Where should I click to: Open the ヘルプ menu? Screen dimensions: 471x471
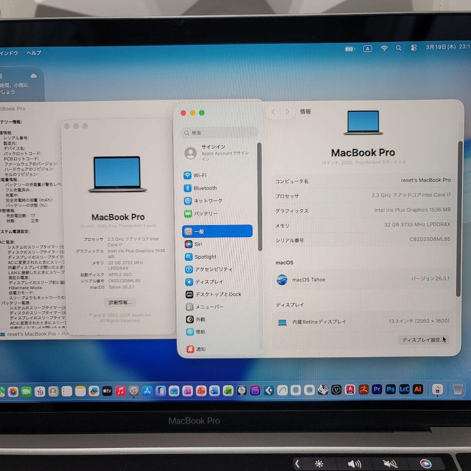(34, 53)
